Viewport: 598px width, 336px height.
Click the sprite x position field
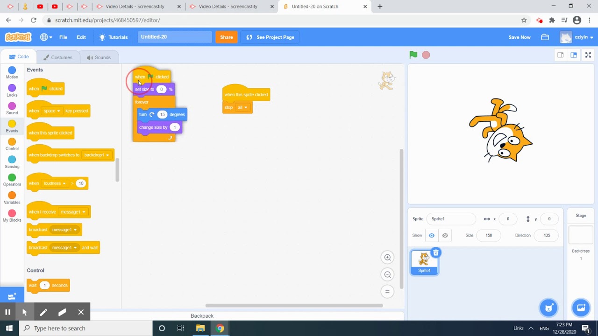(508, 219)
